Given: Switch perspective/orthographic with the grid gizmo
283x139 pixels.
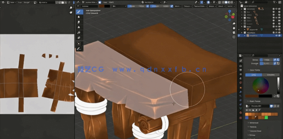Looking at the screenshot, I should coord(234,37).
